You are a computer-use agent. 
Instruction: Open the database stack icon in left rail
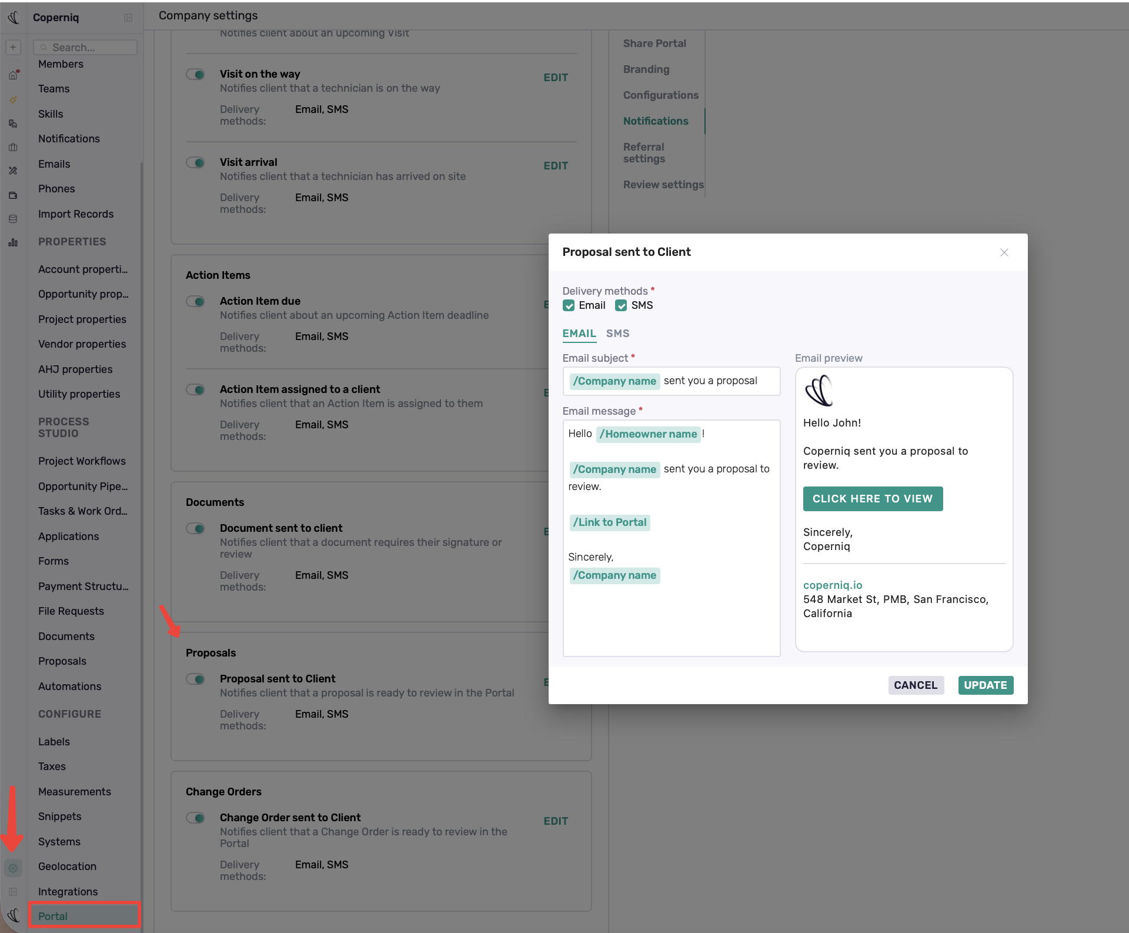pyautogui.click(x=13, y=219)
